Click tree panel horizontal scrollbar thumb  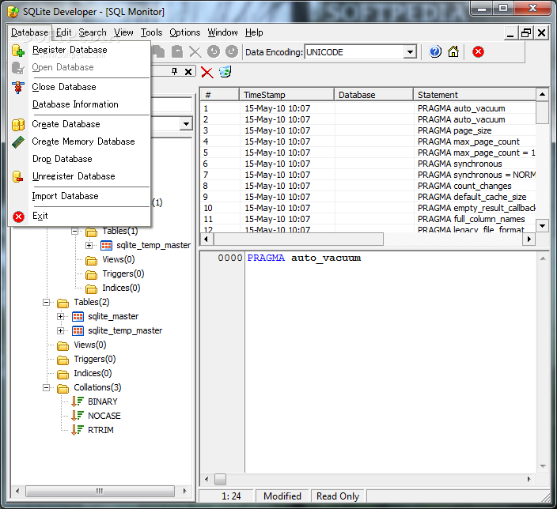pyautogui.click(x=100, y=492)
